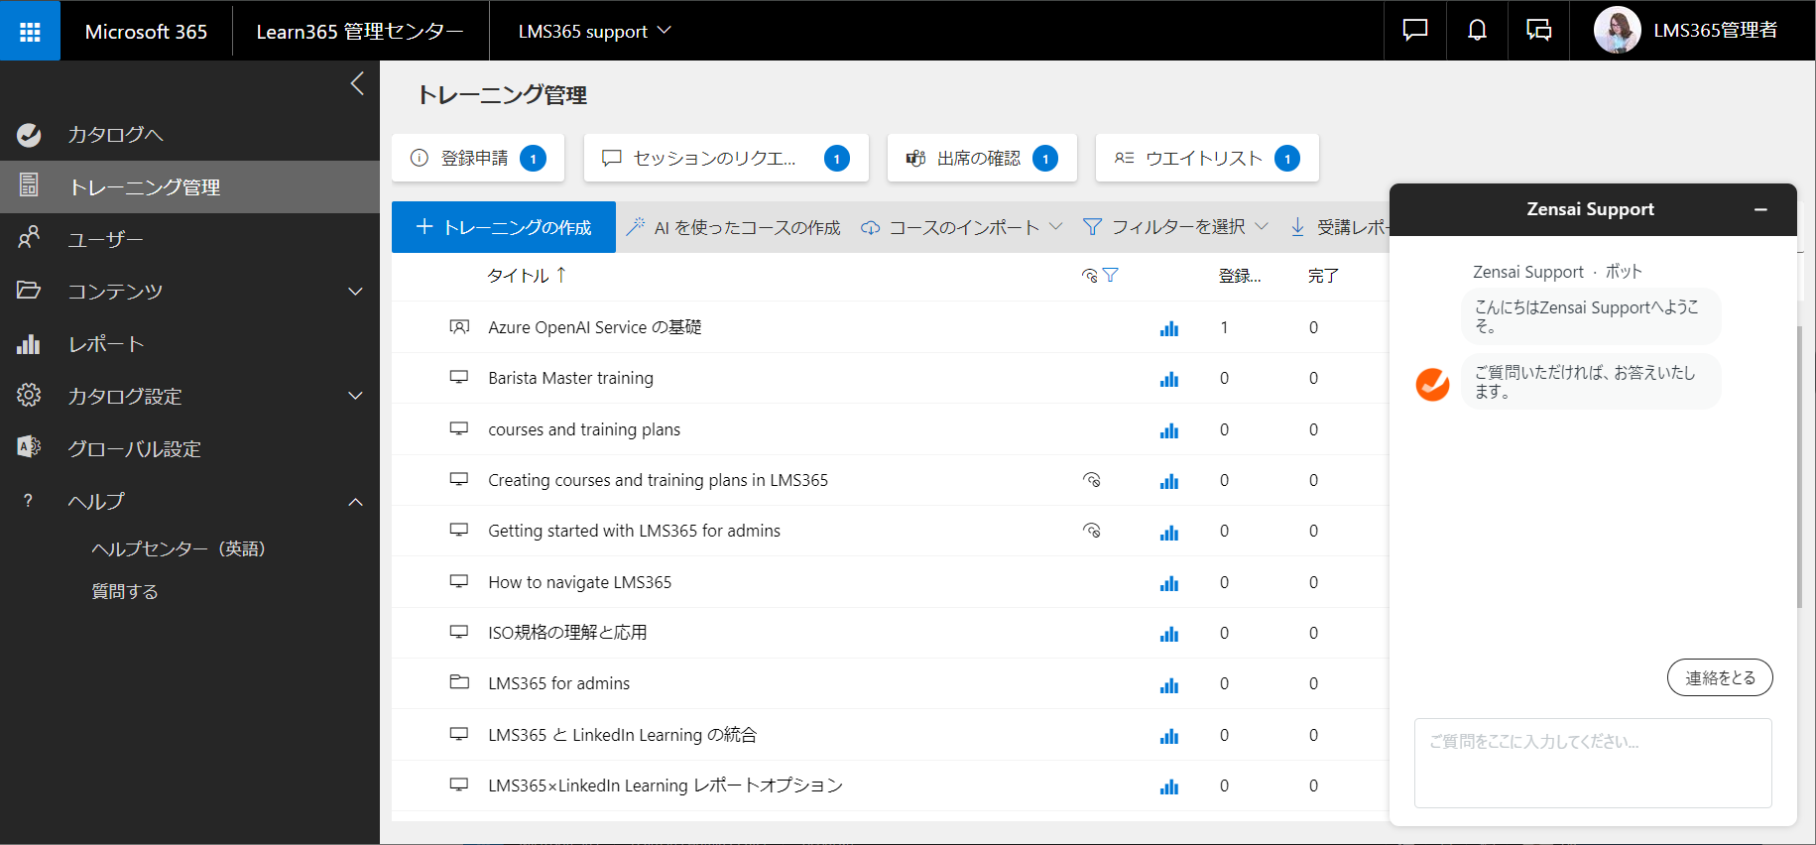Screen dimensions: 1816x845
Task: Click Learn365 管理センター header title
Action: click(360, 32)
